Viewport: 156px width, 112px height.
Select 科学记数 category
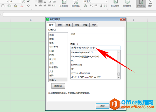pyautogui.click(x=58, y=67)
